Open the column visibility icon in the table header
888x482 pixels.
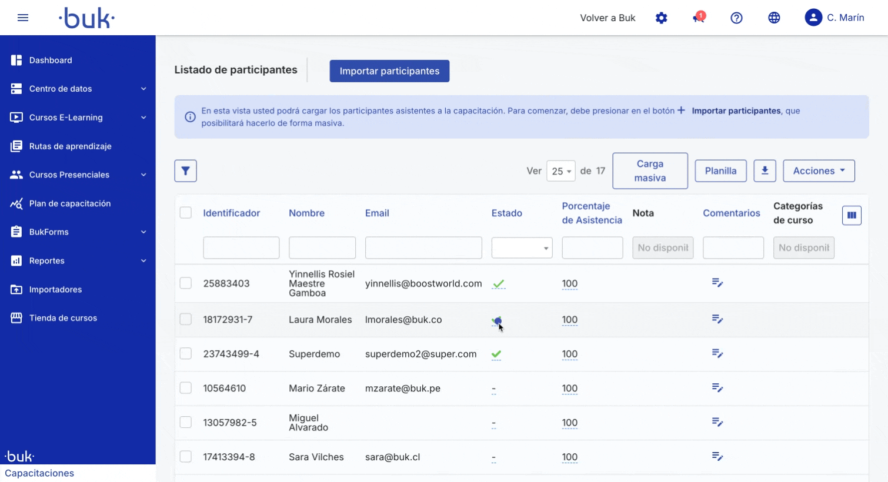coord(851,215)
